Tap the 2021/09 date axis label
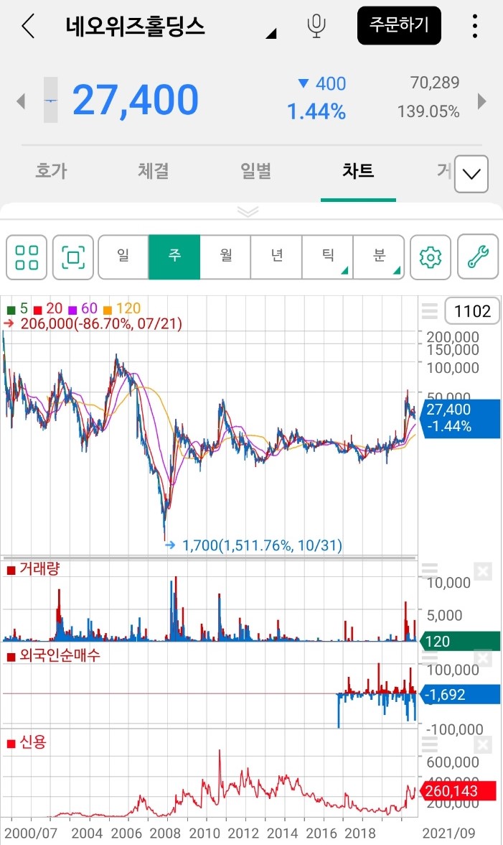Viewport: 503px width, 845px height. [x=448, y=834]
